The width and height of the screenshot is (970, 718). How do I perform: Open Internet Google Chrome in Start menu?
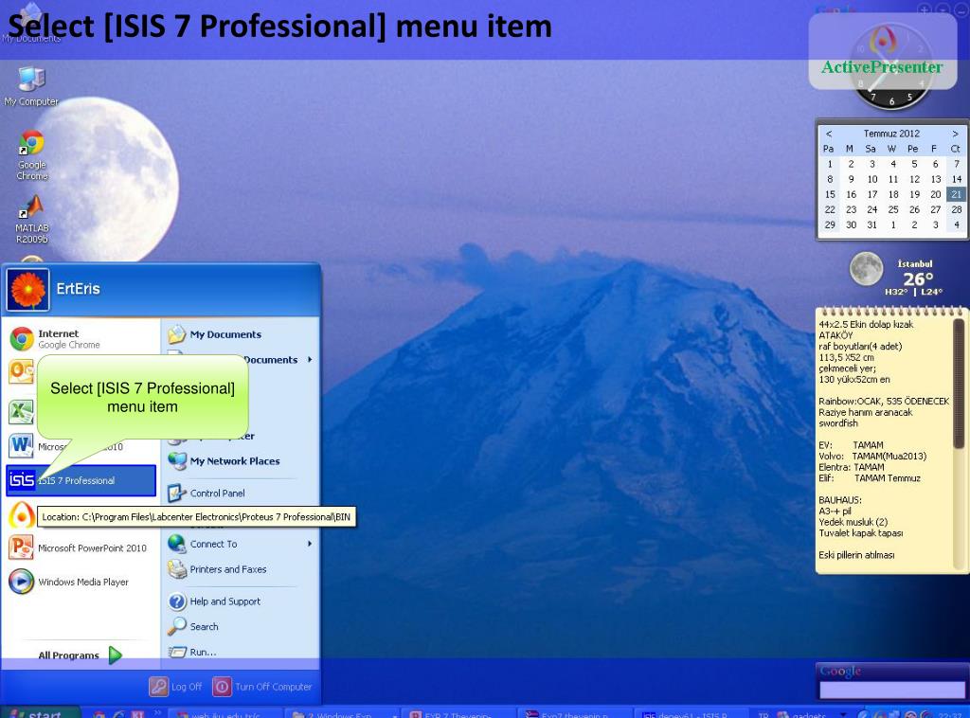click(x=81, y=339)
